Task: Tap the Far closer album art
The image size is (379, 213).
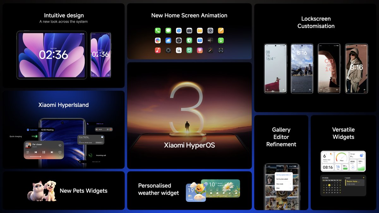Action: pos(28,145)
